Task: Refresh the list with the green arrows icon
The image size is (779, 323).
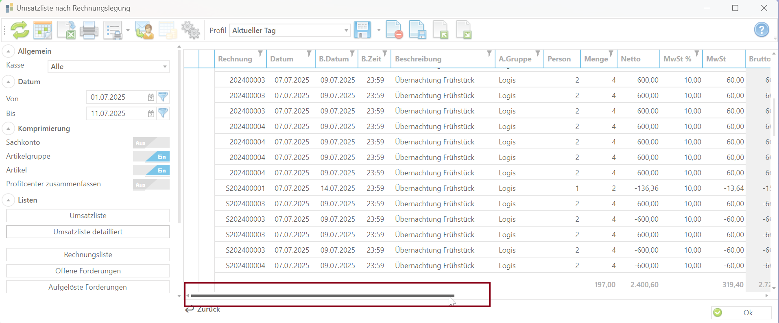Action: pyautogui.click(x=20, y=30)
